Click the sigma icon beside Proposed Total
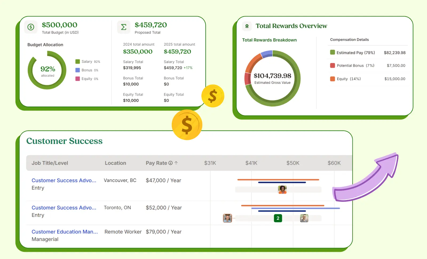Image resolution: width=427 pixels, height=259 pixels. point(124,27)
